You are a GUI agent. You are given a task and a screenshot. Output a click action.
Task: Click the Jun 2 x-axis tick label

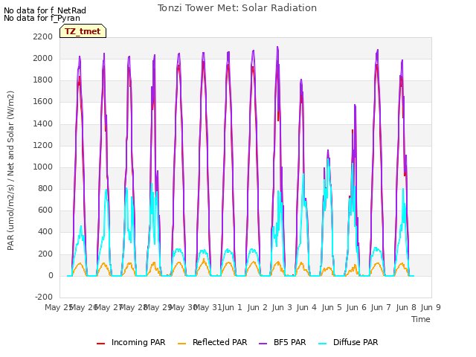(257, 307)
